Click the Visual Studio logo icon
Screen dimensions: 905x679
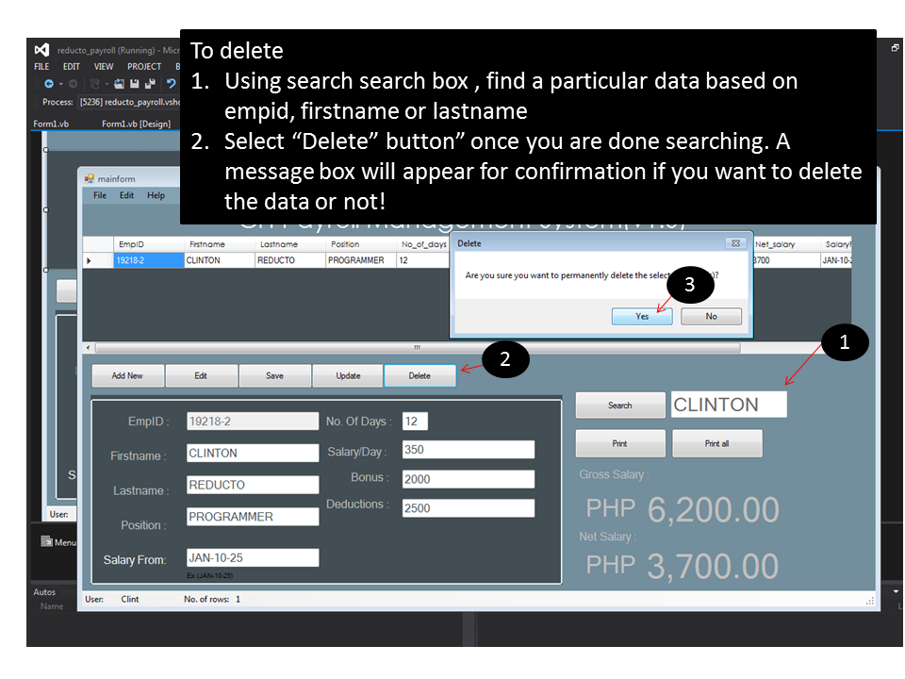[41, 49]
